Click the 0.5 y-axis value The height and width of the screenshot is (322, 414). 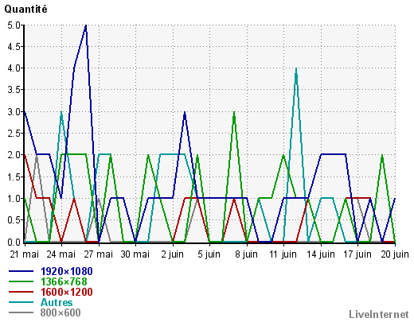click(14, 220)
